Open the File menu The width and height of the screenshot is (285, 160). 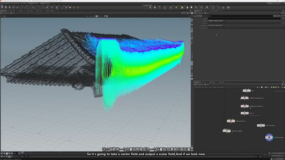coord(2,3)
